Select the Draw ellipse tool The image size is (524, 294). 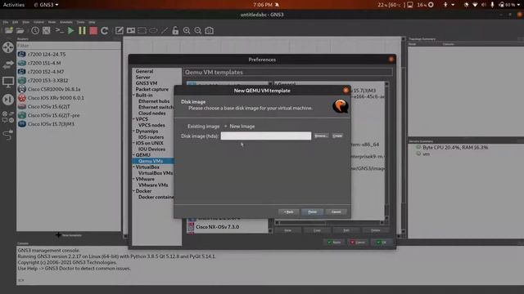[153, 31]
